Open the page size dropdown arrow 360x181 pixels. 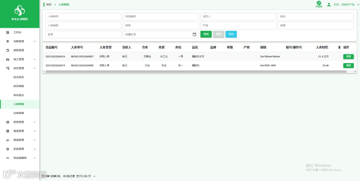[94, 176]
